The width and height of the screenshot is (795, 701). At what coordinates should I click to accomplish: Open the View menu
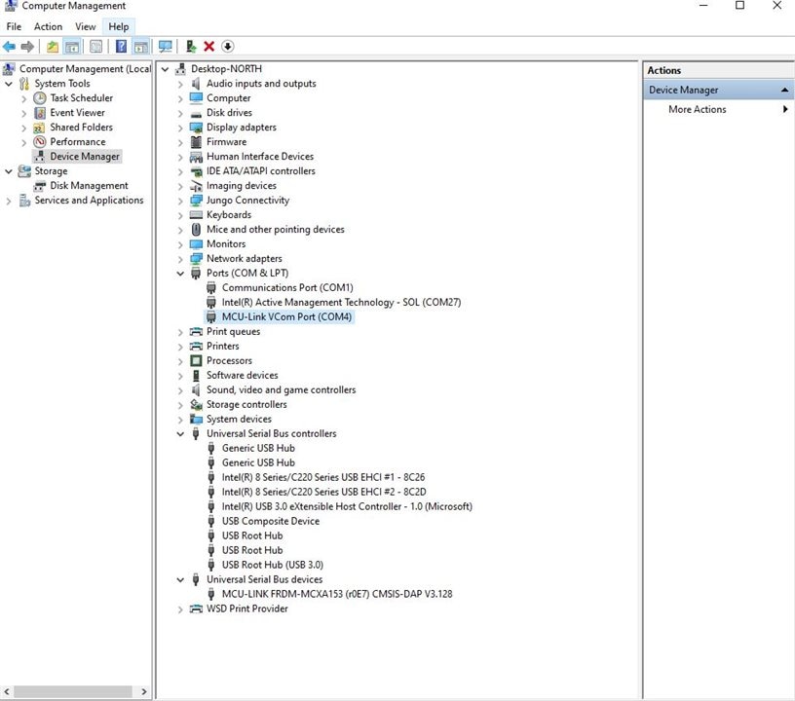(x=85, y=26)
